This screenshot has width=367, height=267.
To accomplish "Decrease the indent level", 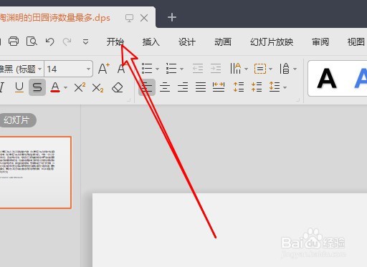I will point(198,69).
